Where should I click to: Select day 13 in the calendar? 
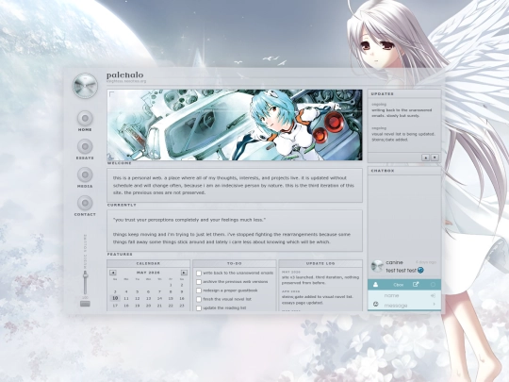(x=148, y=298)
